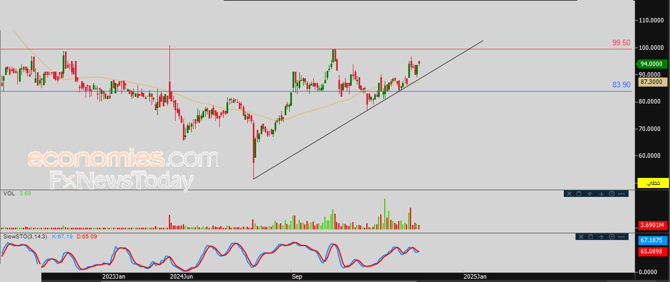Click the 110.0000 price axis label
This screenshot has height=282, width=670.
650,20
